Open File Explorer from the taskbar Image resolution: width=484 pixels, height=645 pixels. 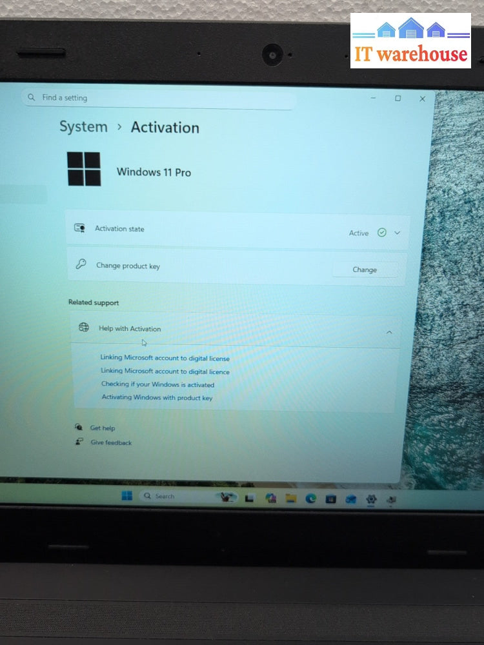coord(291,499)
